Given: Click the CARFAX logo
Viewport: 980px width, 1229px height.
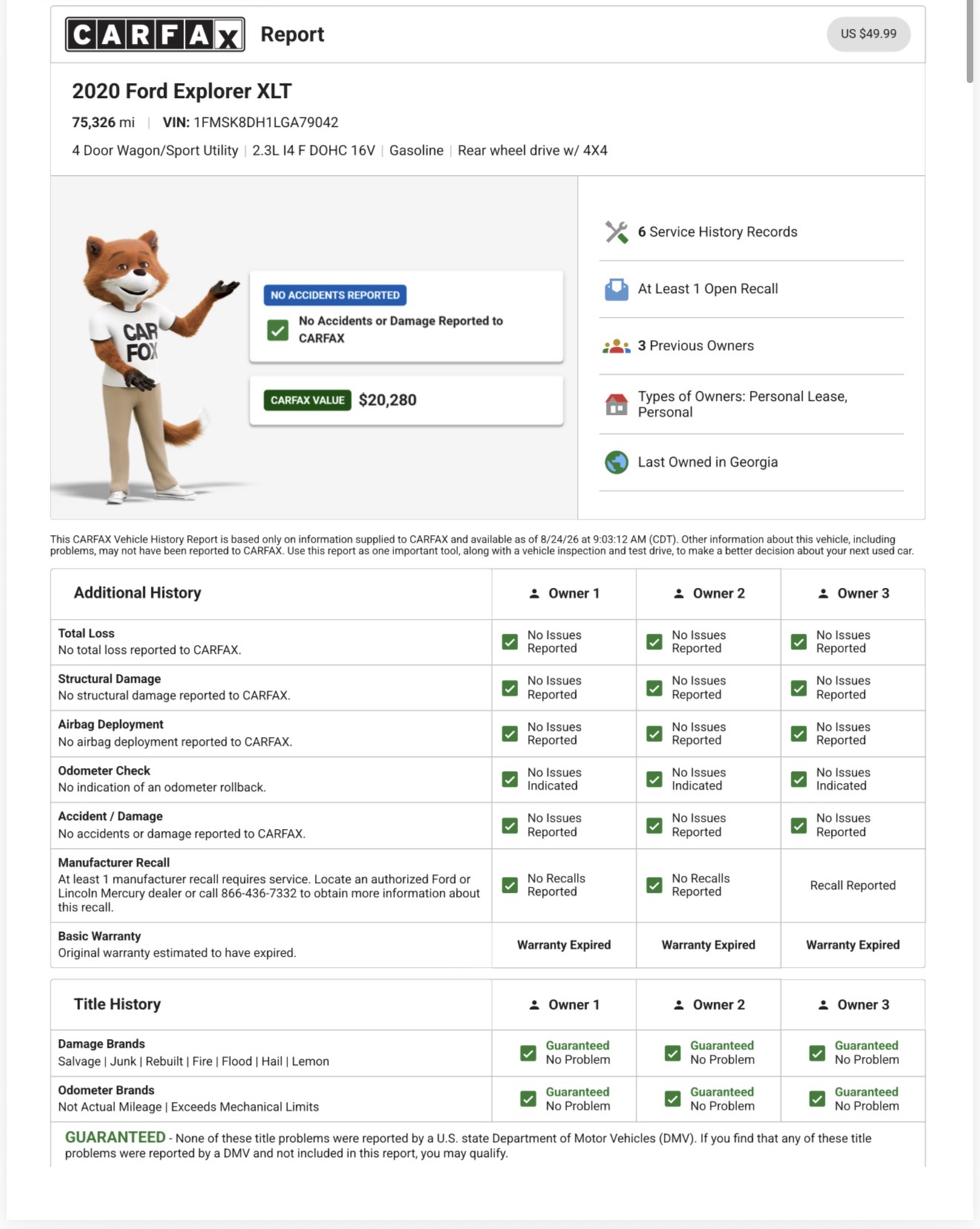Looking at the screenshot, I should [155, 34].
